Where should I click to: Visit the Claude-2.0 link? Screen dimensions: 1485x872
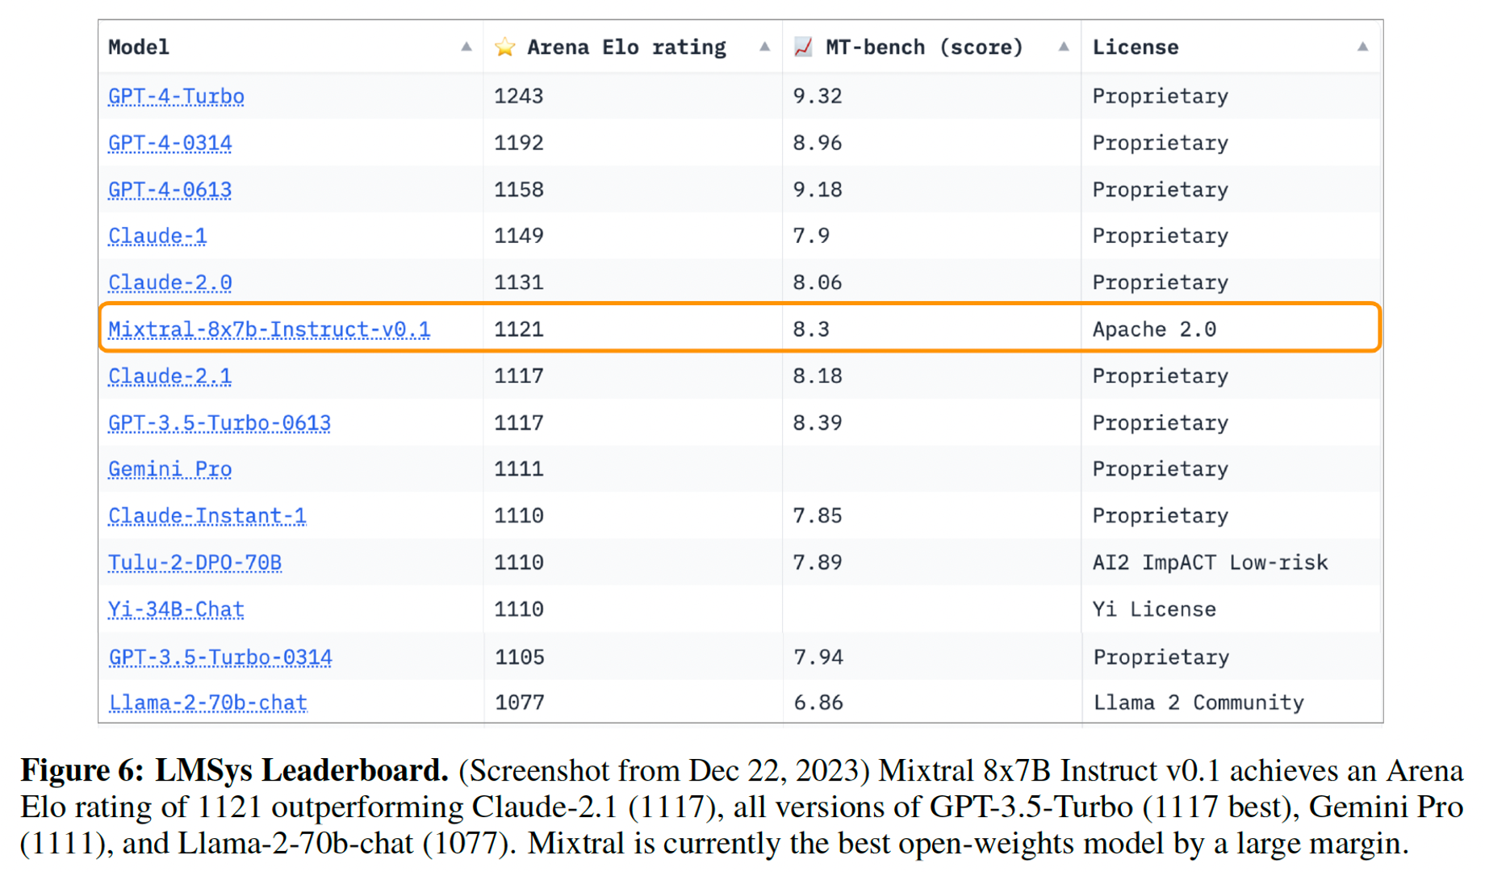[x=169, y=283]
